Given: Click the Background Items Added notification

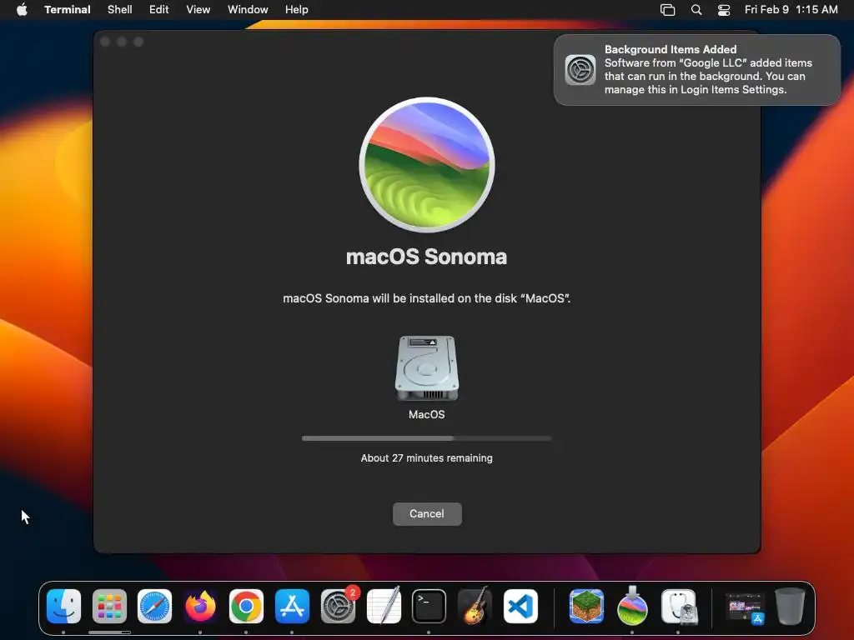Looking at the screenshot, I should tap(697, 70).
